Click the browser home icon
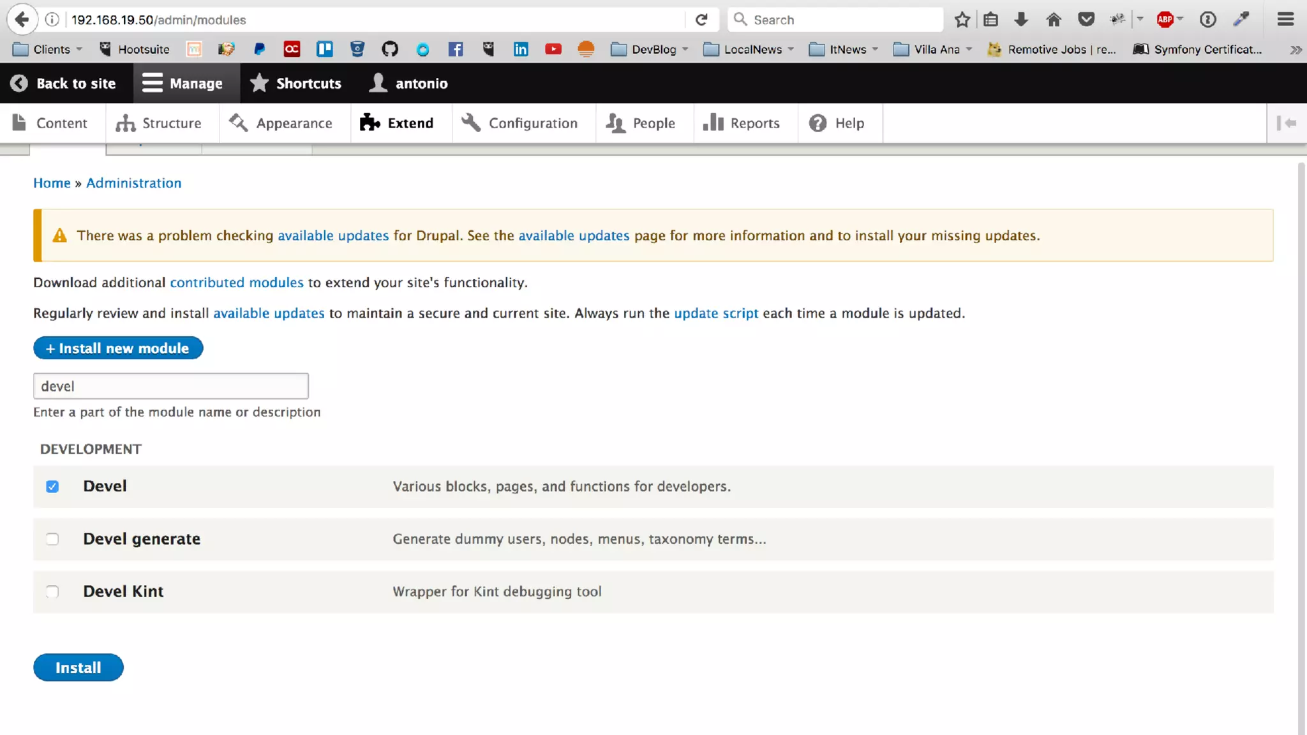Screen dimensions: 1307x735 [x=1054, y=20]
